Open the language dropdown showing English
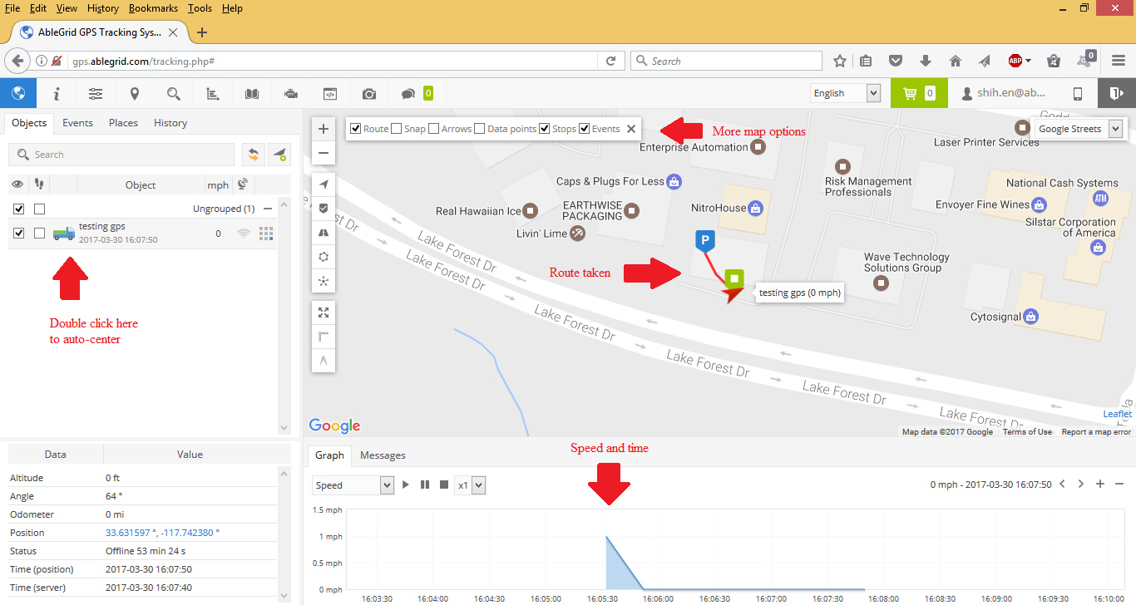Viewport: 1136px width, 605px height. point(845,93)
